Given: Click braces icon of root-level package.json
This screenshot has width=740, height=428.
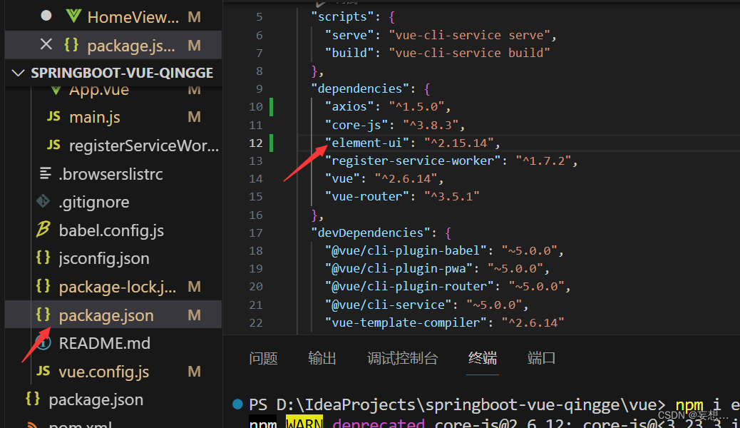Looking at the screenshot, I should click(33, 399).
